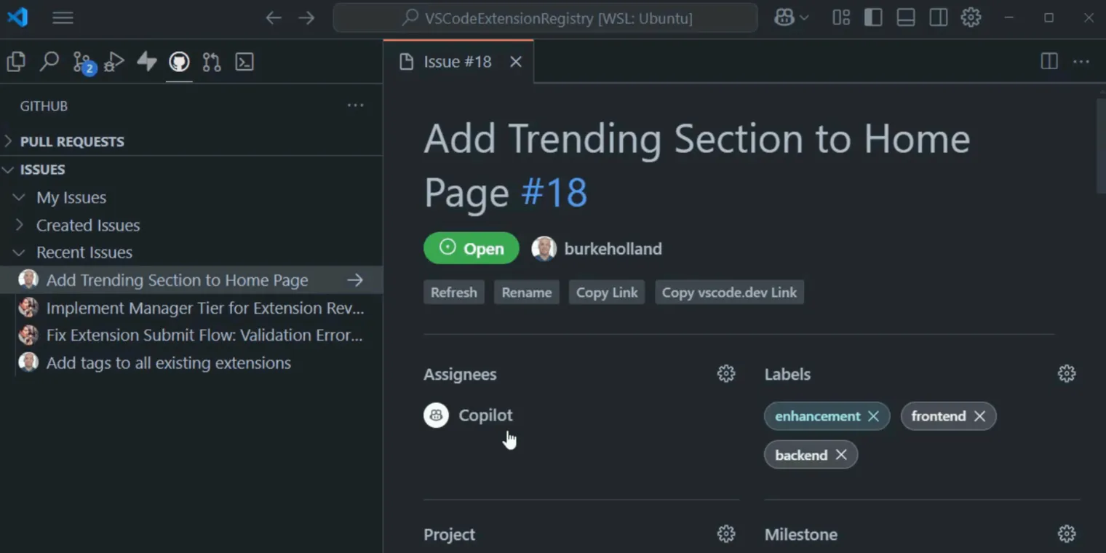The width and height of the screenshot is (1106, 553).
Task: Open the Run and Debug view
Action: 114,61
